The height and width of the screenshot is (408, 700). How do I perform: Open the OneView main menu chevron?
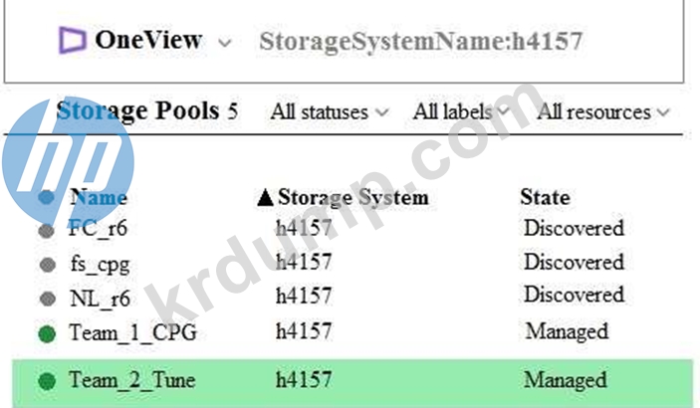(225, 43)
